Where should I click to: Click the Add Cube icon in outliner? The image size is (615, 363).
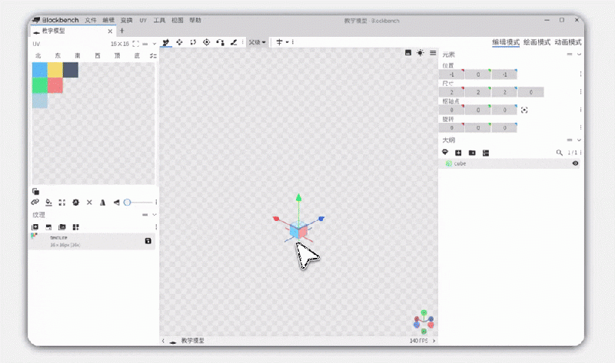coord(459,153)
